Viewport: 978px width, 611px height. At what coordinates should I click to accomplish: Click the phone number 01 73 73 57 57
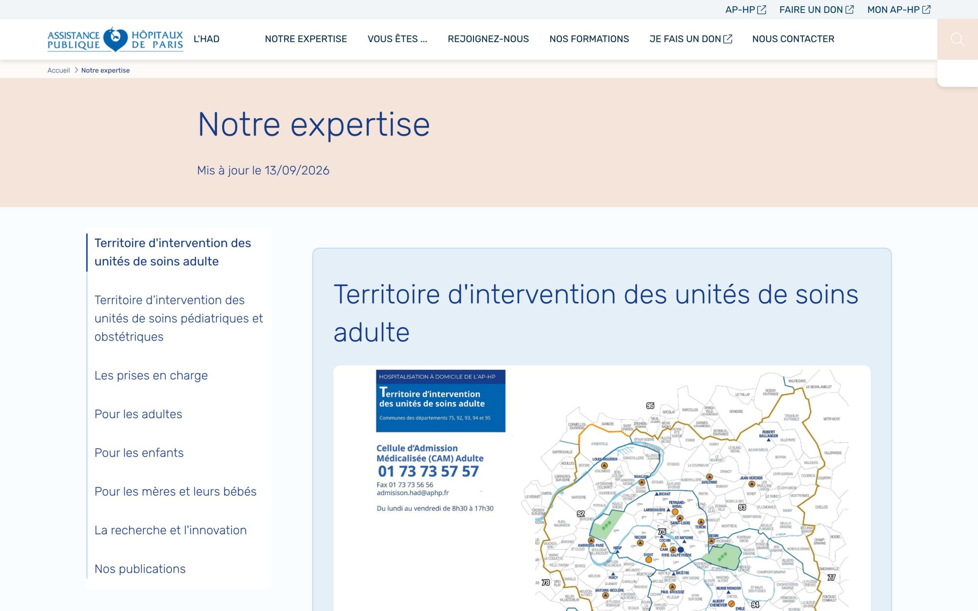tap(428, 471)
